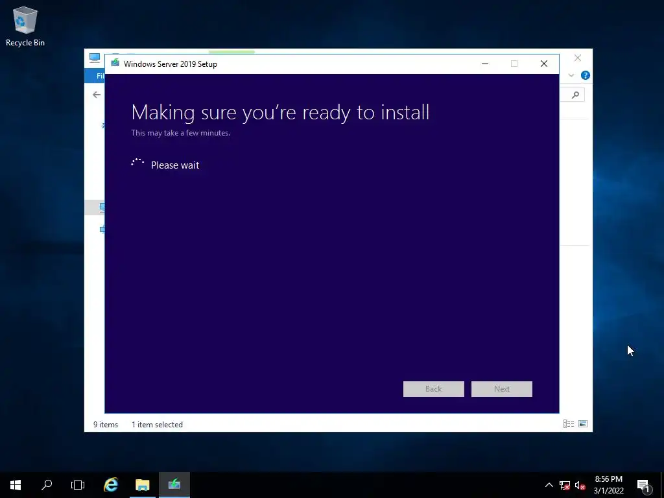Expand the File Explorer ribbon chevron
Image resolution: width=664 pixels, height=498 pixels.
point(571,75)
